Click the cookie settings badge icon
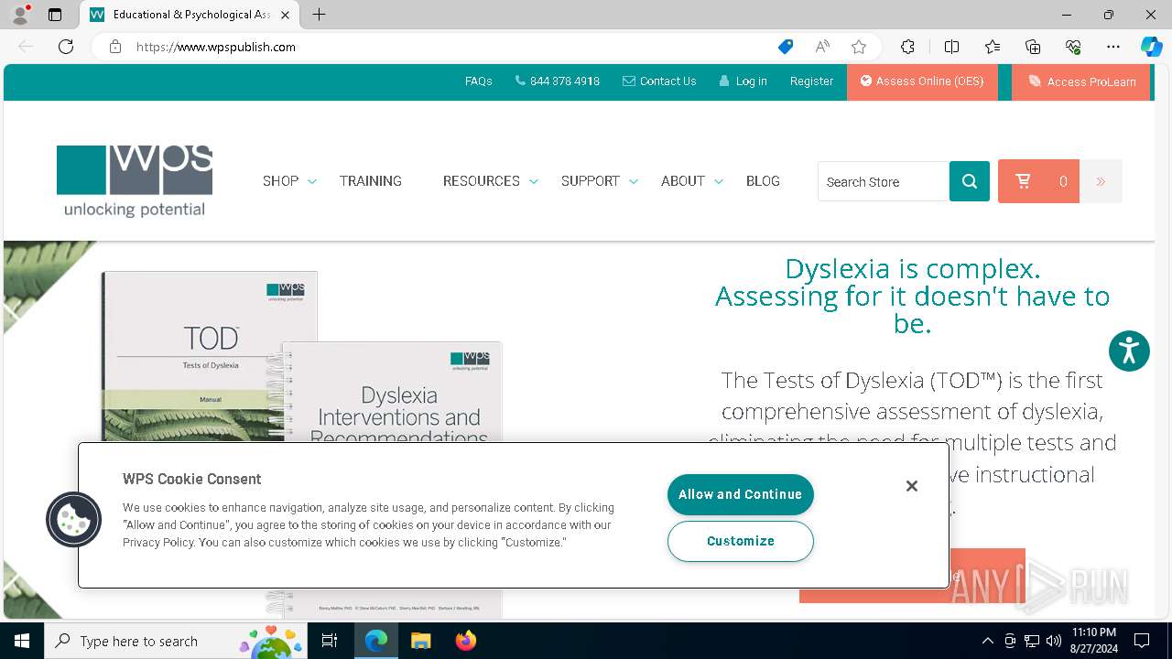Screen dimensions: 1172x659 coord(73,520)
